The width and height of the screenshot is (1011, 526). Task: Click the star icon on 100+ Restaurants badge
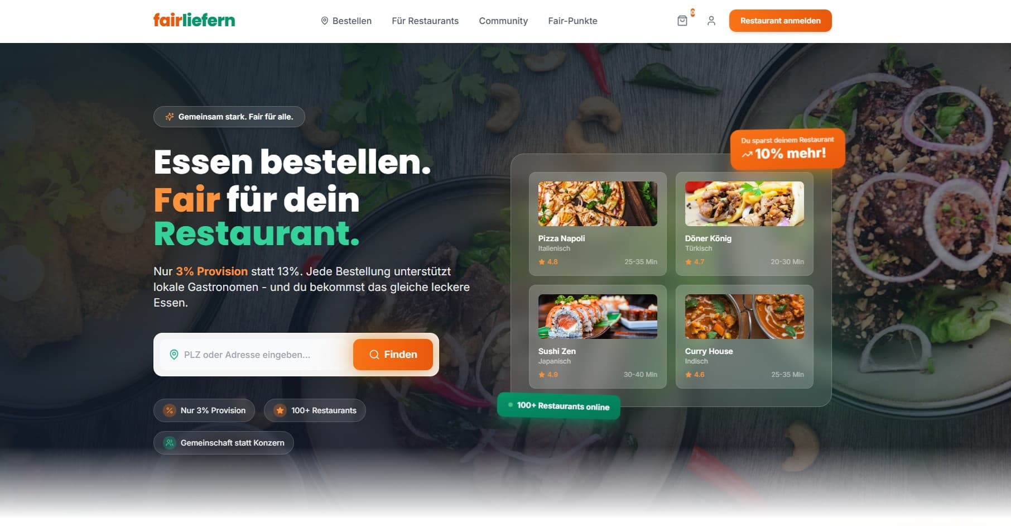click(x=280, y=410)
